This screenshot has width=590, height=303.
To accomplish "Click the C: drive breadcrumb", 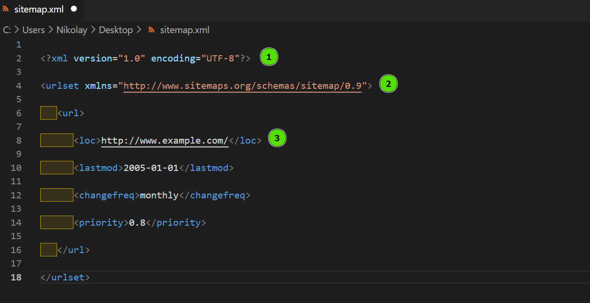I will tap(7, 30).
